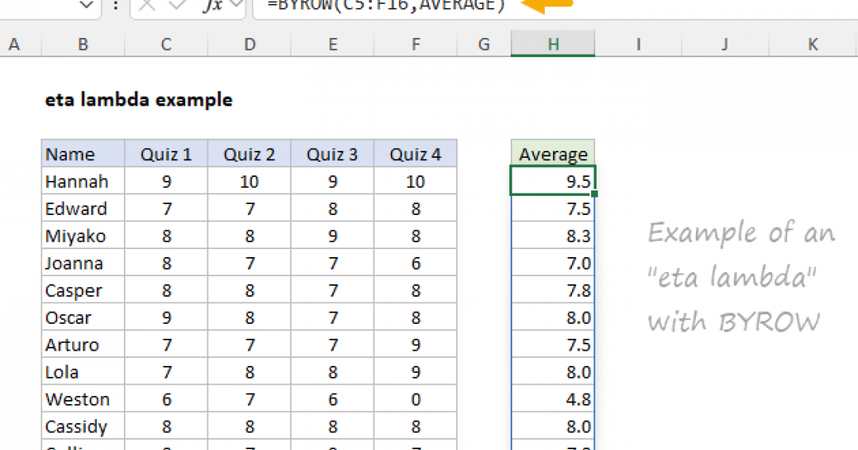Screen dimensions: 858x450
Task: Select Arturo's Quiz 4 score of 9
Action: (415, 344)
